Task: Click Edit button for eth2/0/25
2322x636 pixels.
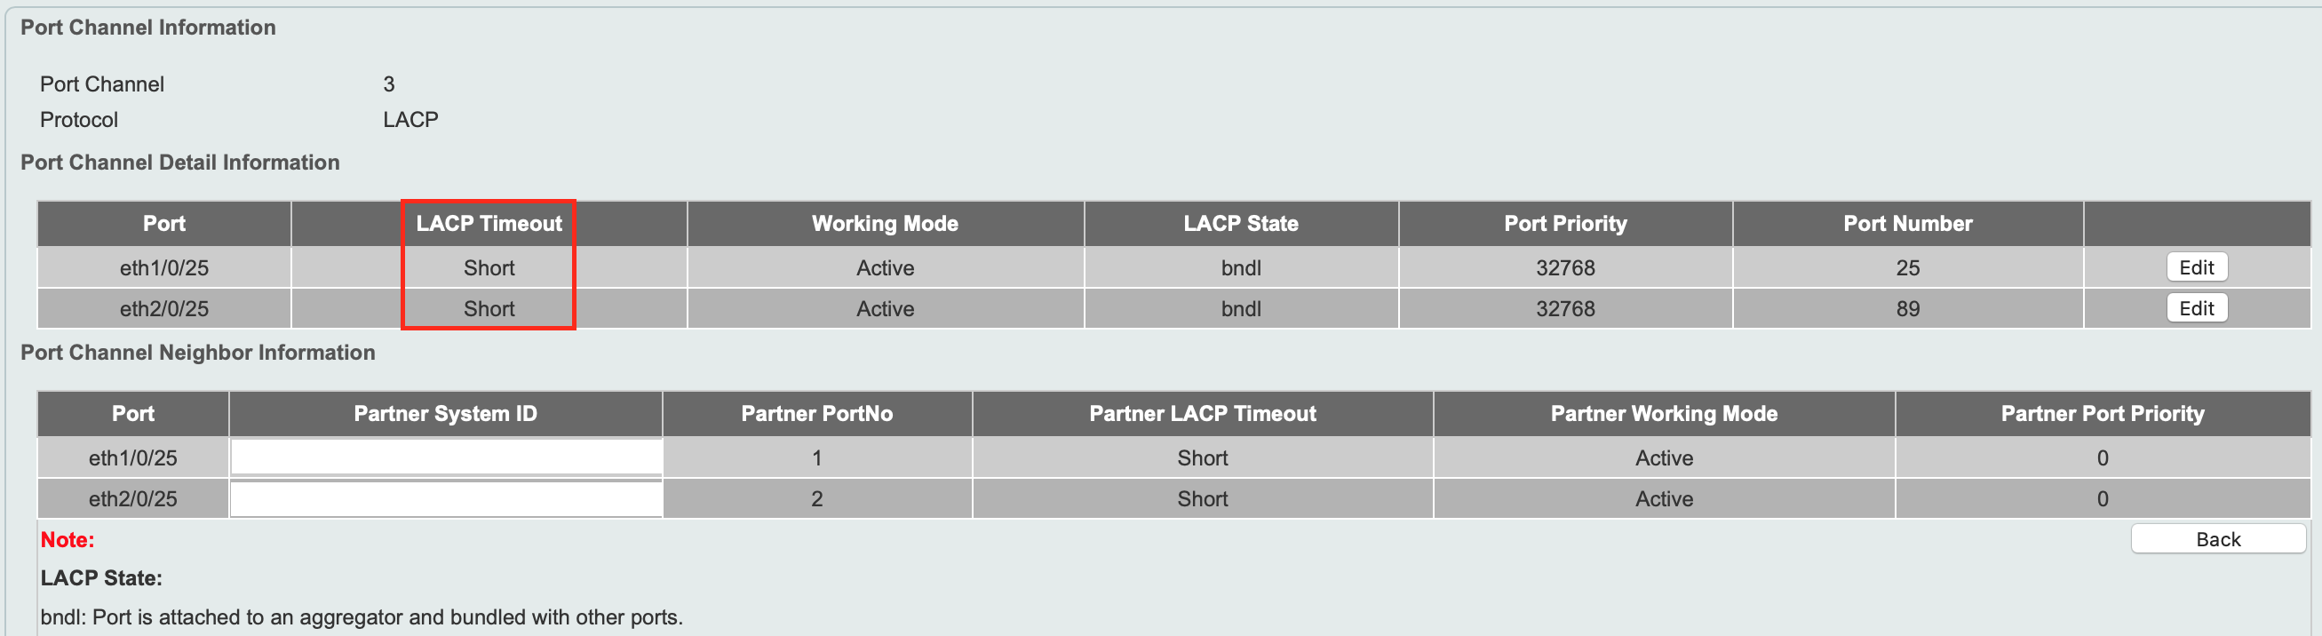Action: 2196,308
